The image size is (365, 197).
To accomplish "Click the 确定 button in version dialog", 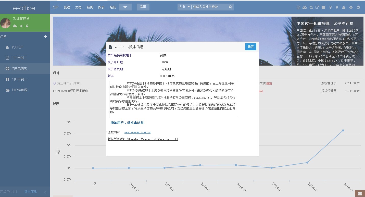I will tap(250, 47).
